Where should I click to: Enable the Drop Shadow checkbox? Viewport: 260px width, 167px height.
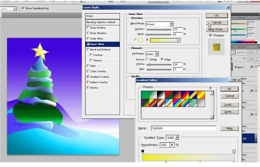(88, 28)
